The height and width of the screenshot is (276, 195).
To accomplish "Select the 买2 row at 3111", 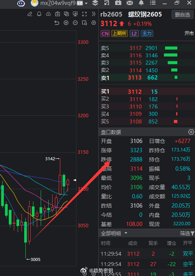I will (x=147, y=99).
